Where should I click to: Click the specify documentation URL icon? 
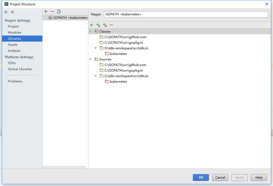pyautogui.click(x=98, y=25)
